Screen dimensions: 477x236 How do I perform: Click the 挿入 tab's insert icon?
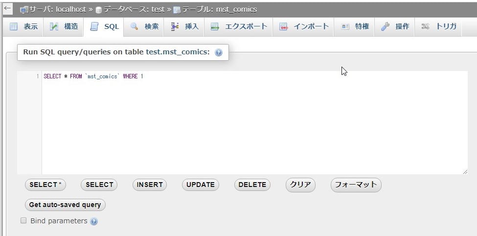175,27
